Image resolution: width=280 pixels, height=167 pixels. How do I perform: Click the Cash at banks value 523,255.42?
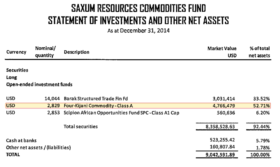(x=222, y=140)
